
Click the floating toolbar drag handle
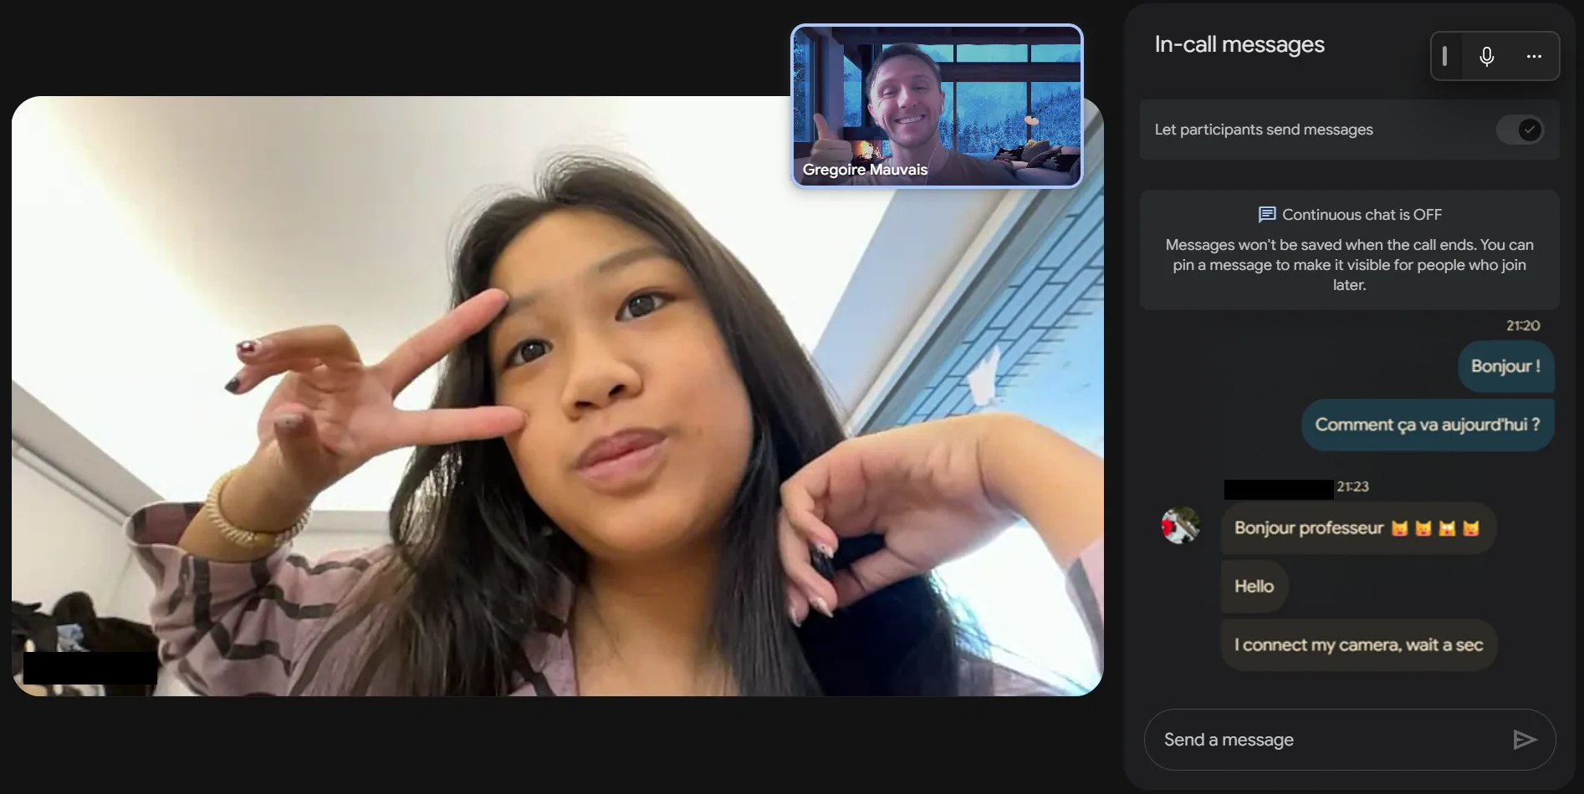(x=1444, y=57)
